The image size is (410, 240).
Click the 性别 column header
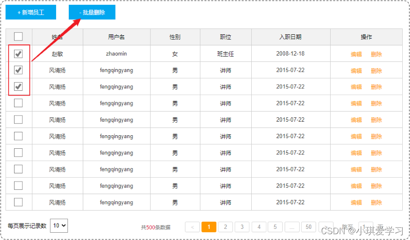pyautogui.click(x=175, y=37)
